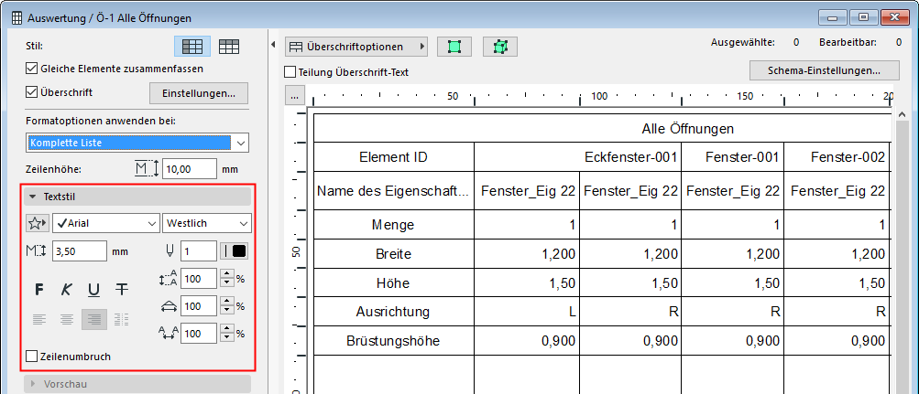The width and height of the screenshot is (919, 394).
Task: Select the Eckfenster-001 cell
Action: pyautogui.click(x=577, y=156)
